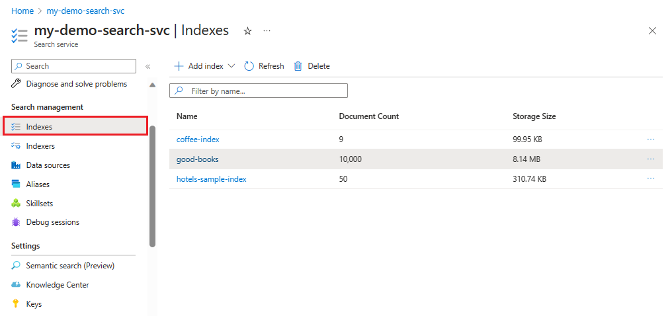Click the Refresh icon in toolbar
The height and width of the screenshot is (316, 672).
click(249, 66)
